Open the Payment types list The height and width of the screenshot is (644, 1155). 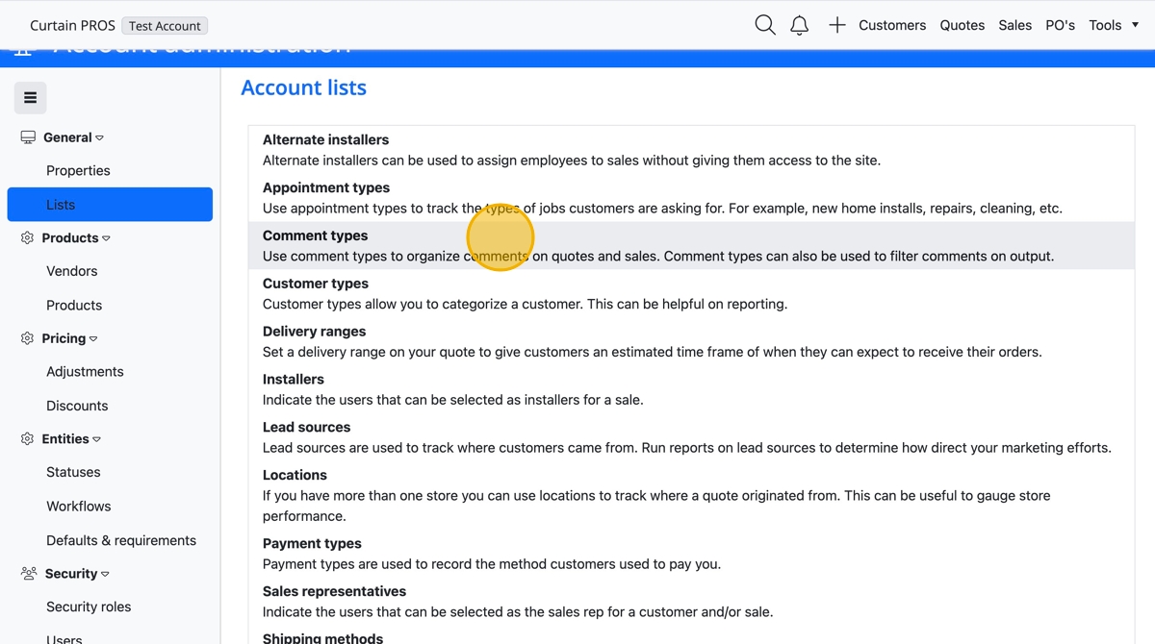(691, 554)
